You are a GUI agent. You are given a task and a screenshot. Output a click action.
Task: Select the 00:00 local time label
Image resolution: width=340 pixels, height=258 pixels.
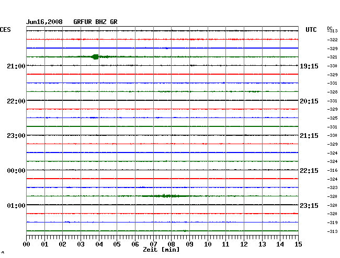tap(16, 171)
